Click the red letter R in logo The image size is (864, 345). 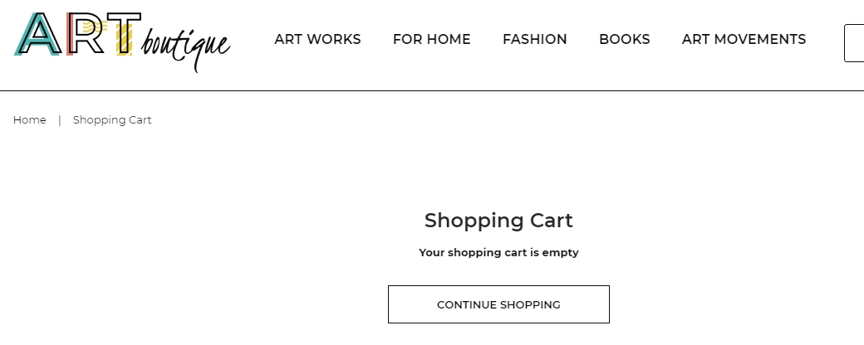point(82,36)
